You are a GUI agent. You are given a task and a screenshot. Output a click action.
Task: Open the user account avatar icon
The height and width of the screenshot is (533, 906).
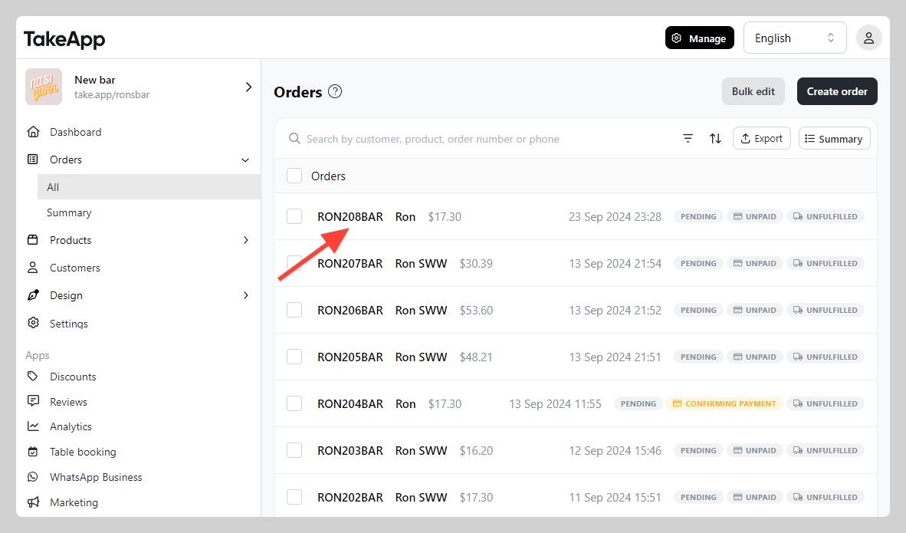pos(868,38)
